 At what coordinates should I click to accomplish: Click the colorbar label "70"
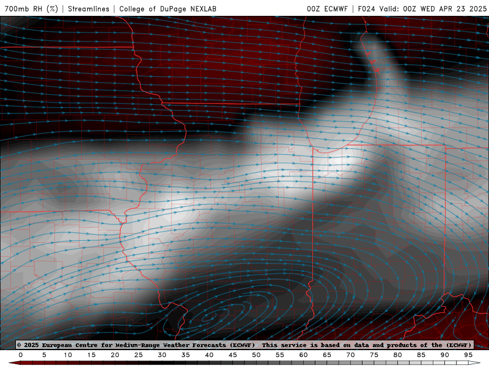pos(350,355)
